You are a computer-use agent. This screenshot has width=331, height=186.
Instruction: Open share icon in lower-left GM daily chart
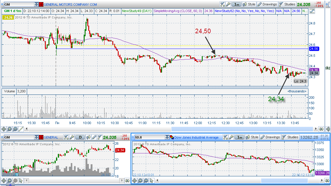[66, 137]
